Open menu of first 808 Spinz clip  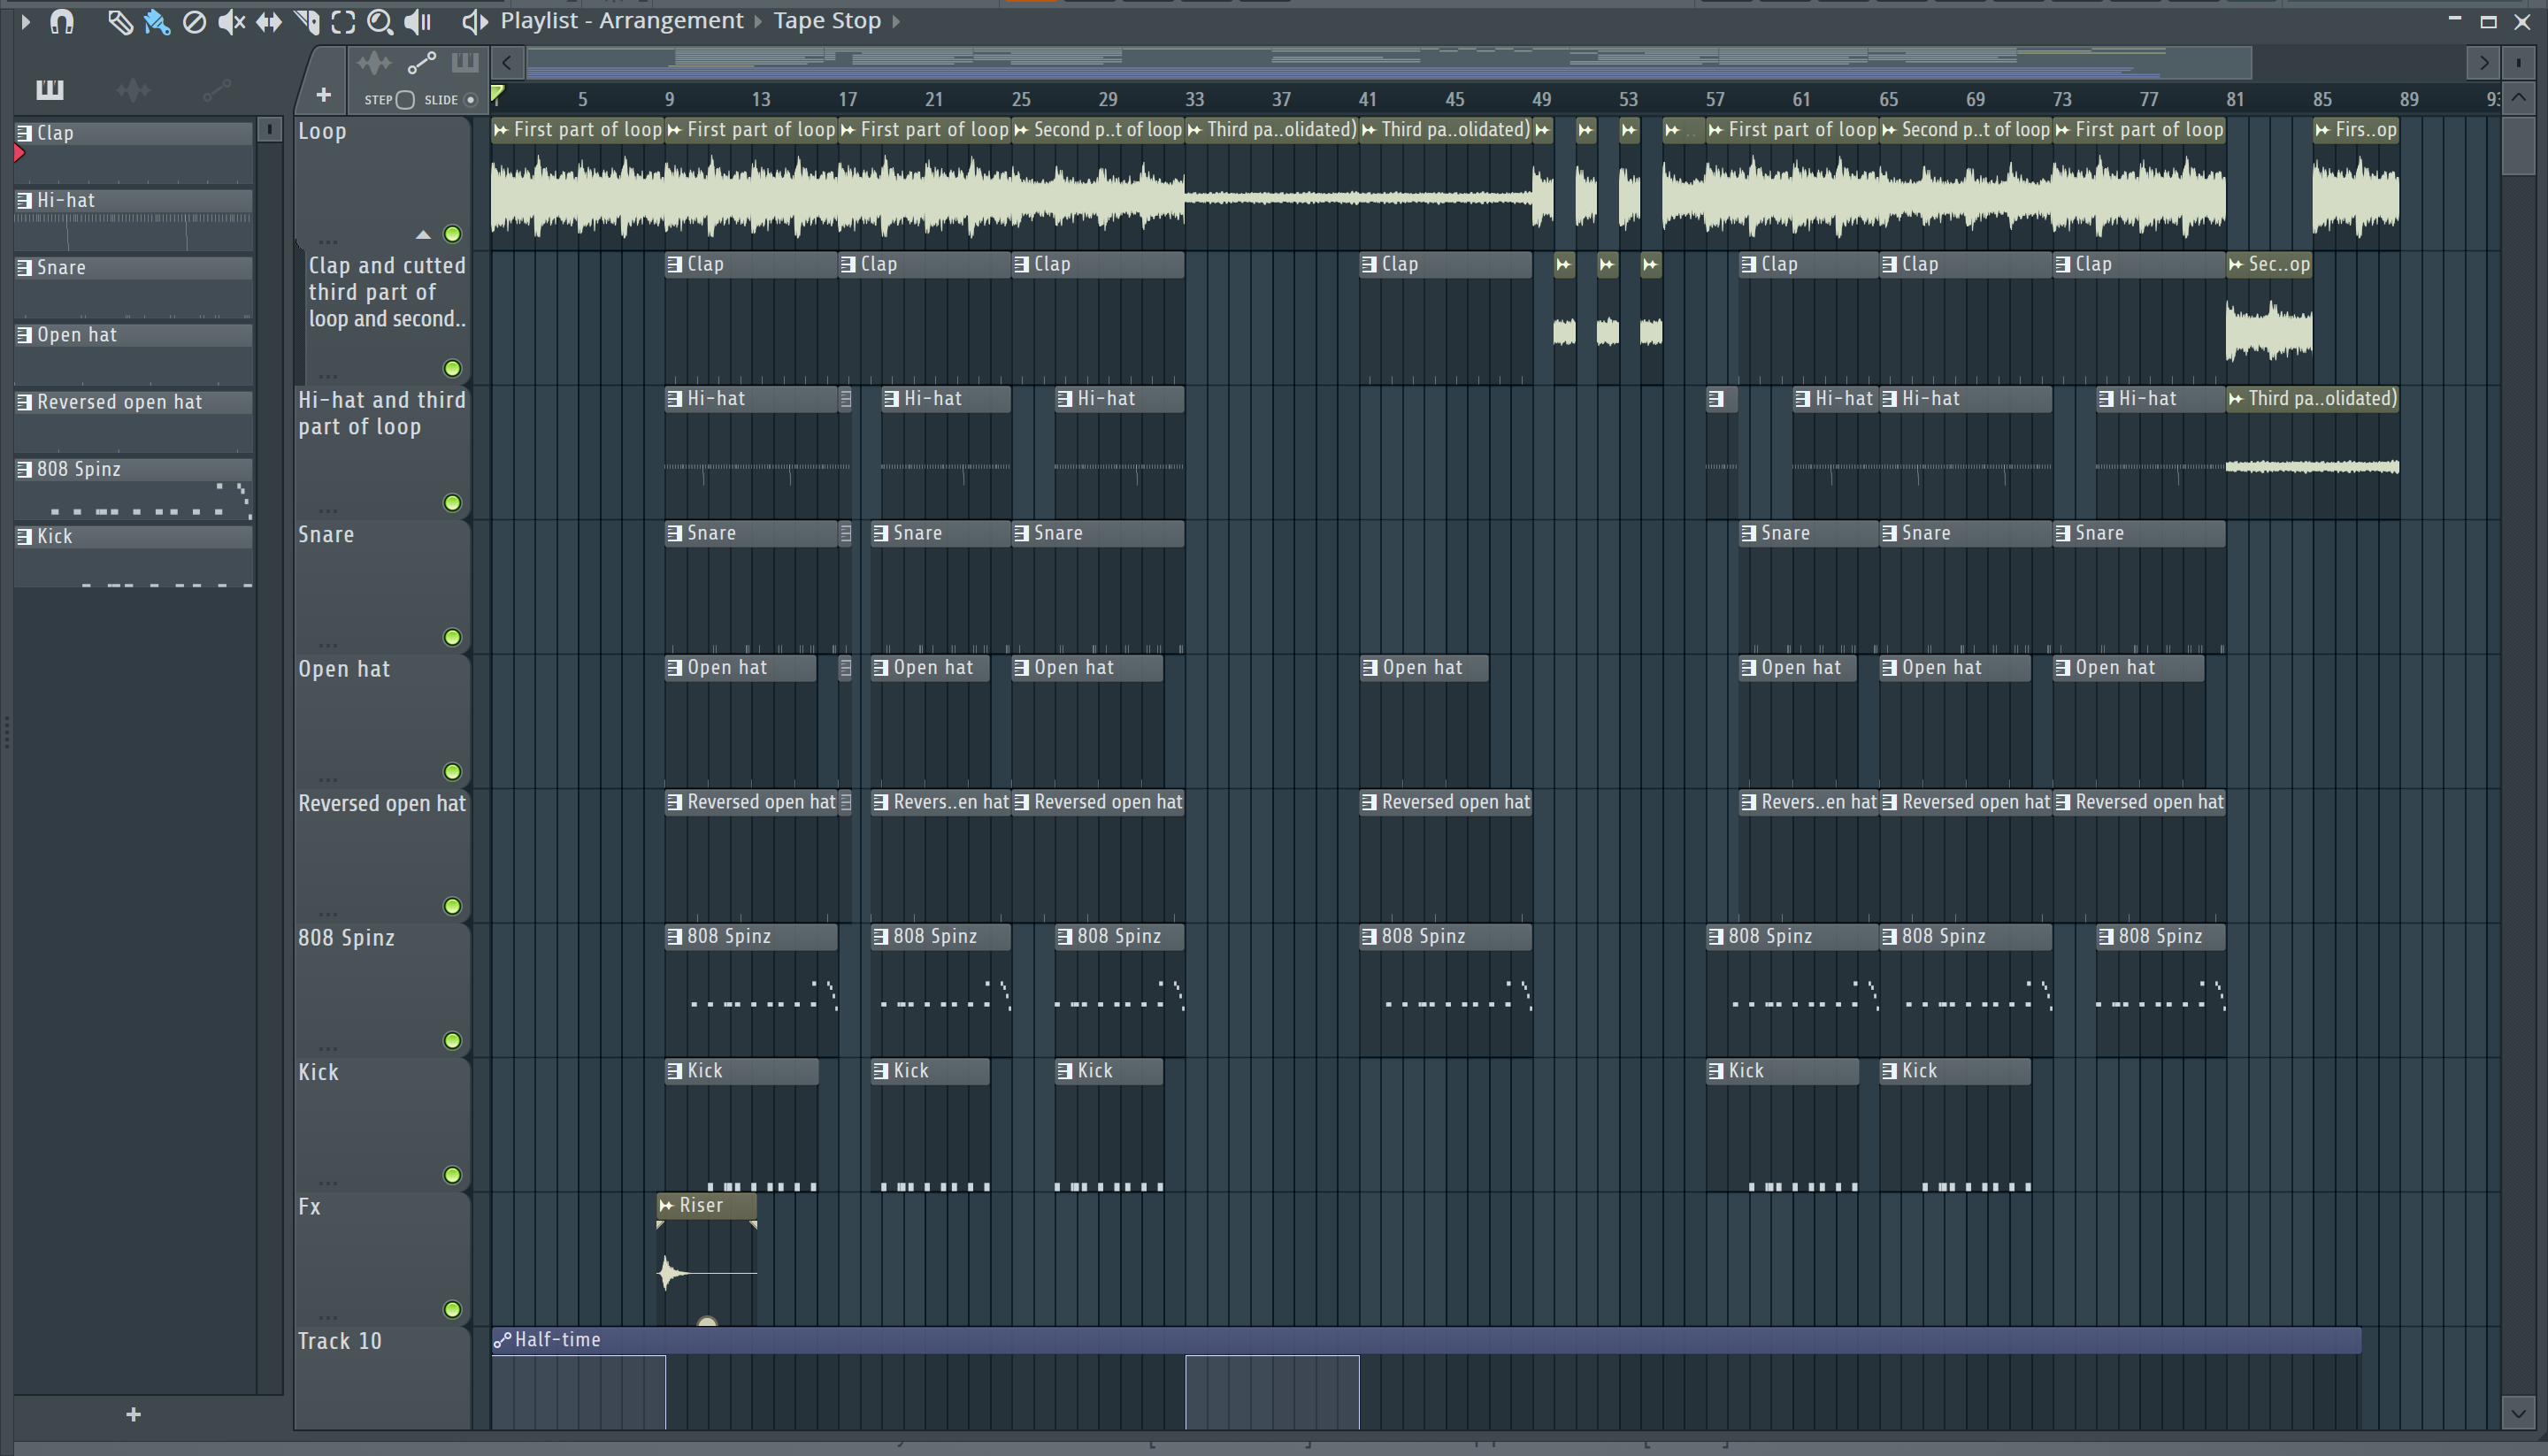click(x=677, y=937)
